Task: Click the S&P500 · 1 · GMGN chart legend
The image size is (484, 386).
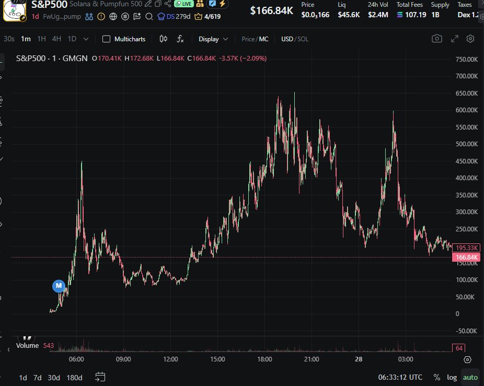Action: pos(52,59)
